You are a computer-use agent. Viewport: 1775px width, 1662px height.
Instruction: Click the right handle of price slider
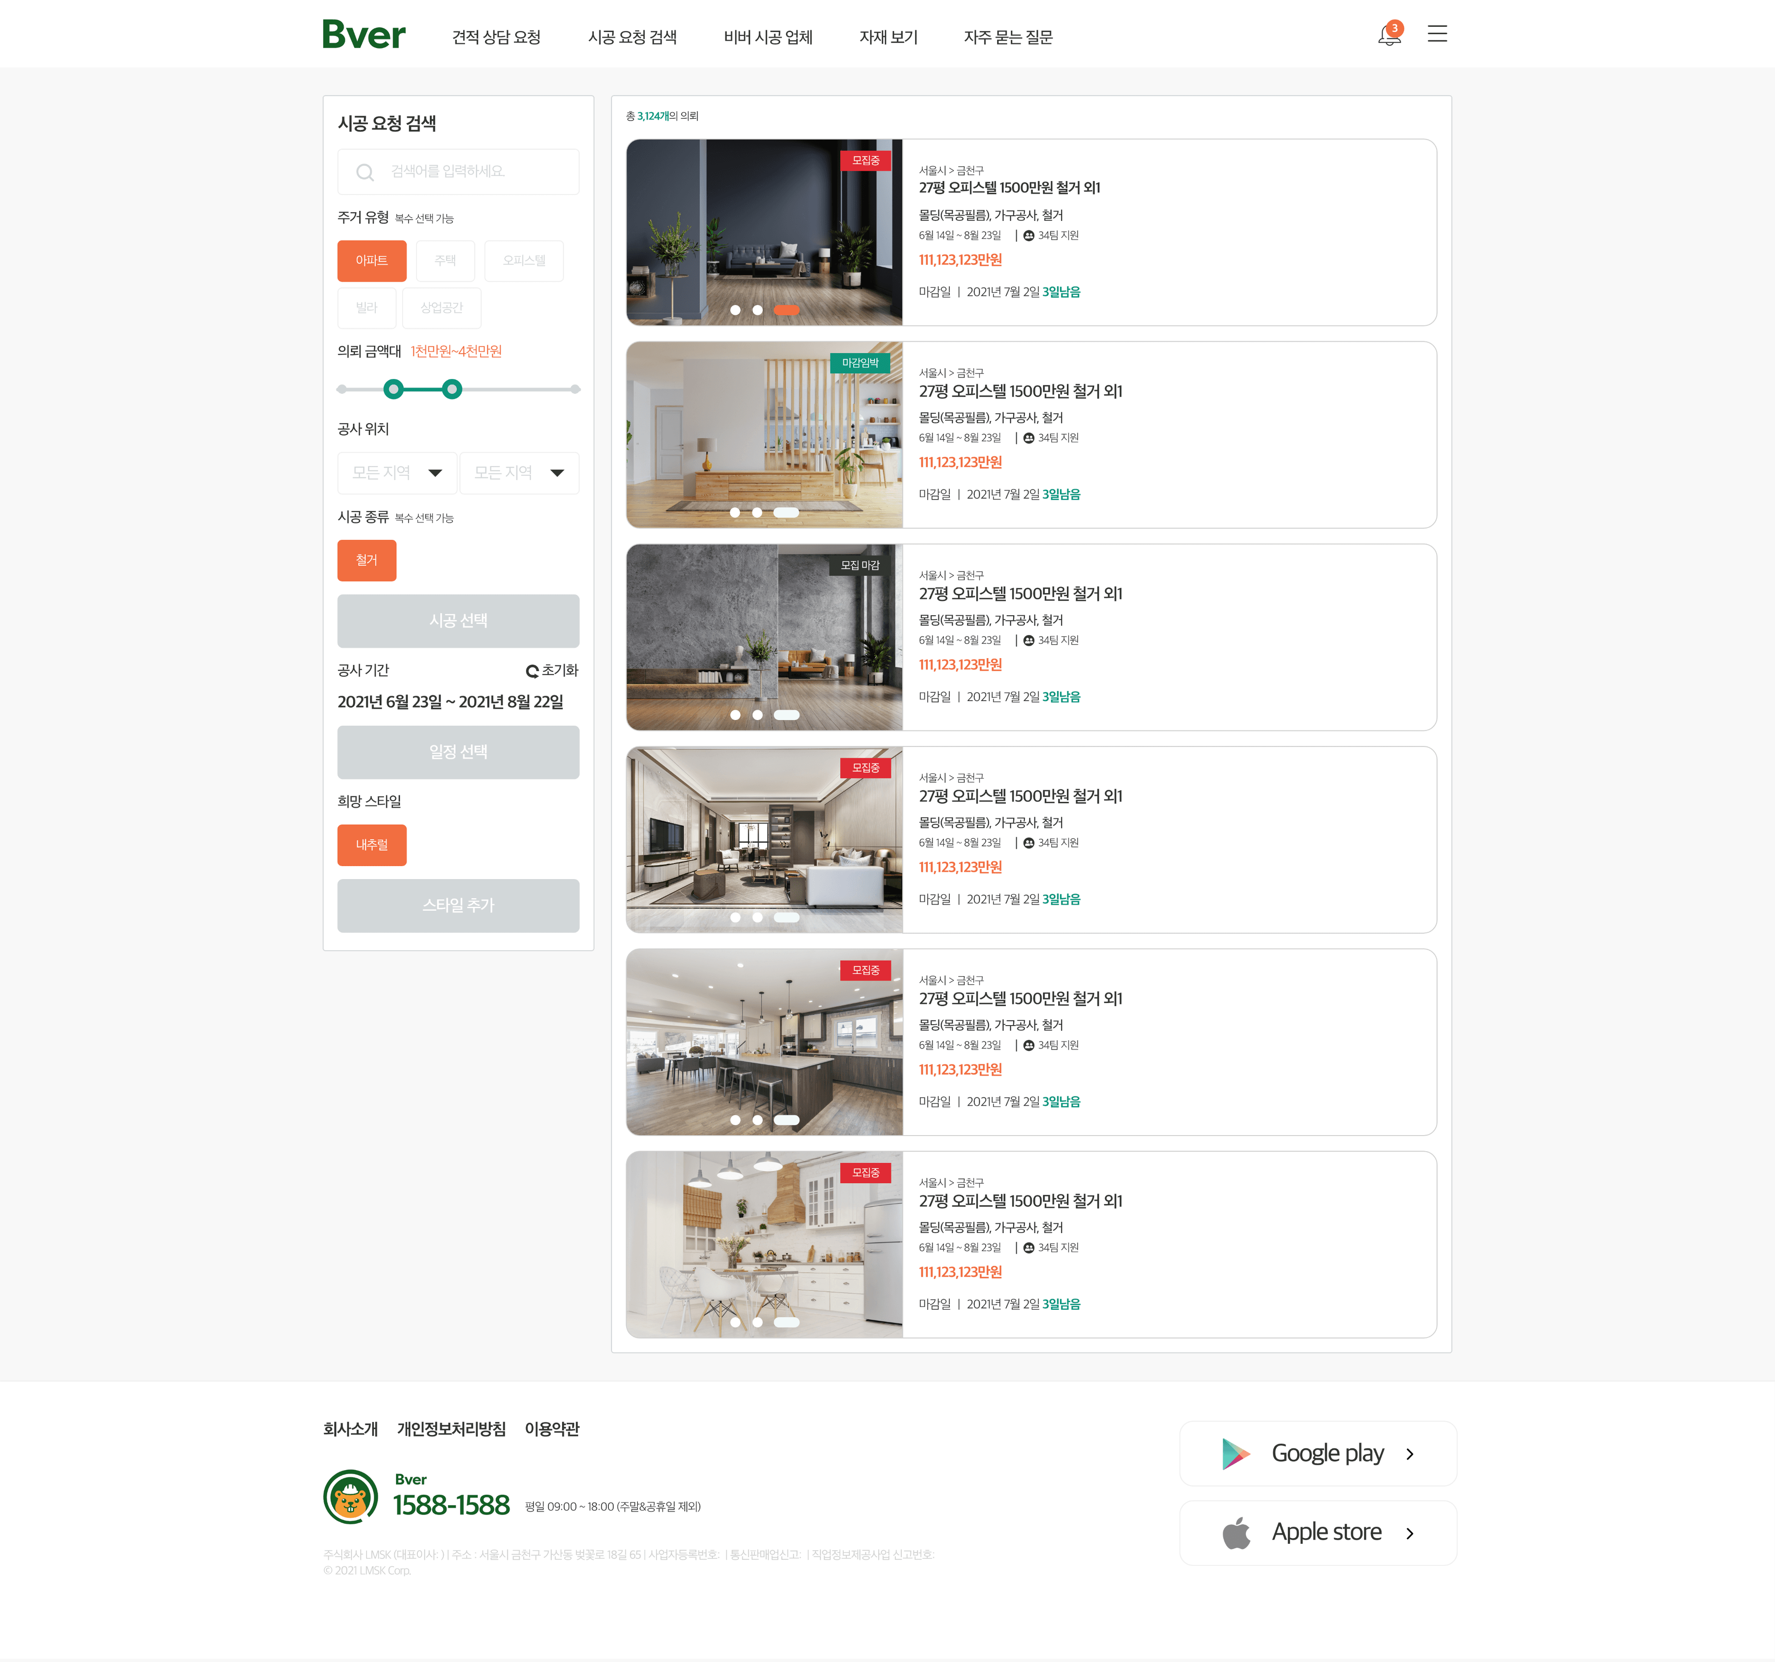[x=452, y=389]
